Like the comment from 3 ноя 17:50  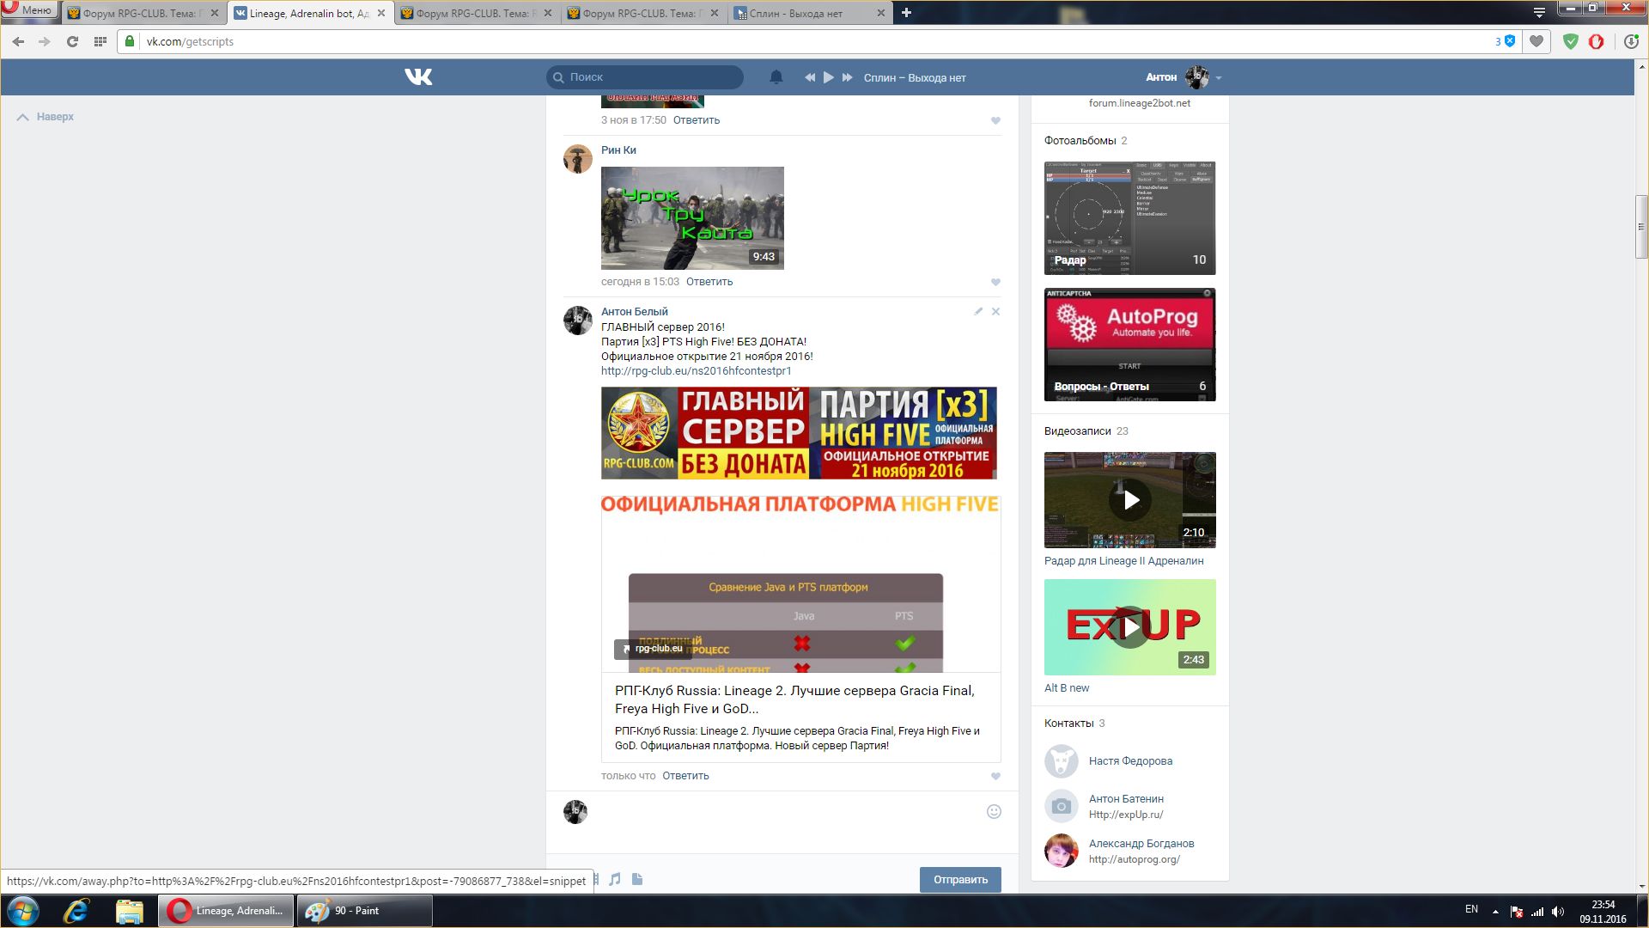point(995,120)
